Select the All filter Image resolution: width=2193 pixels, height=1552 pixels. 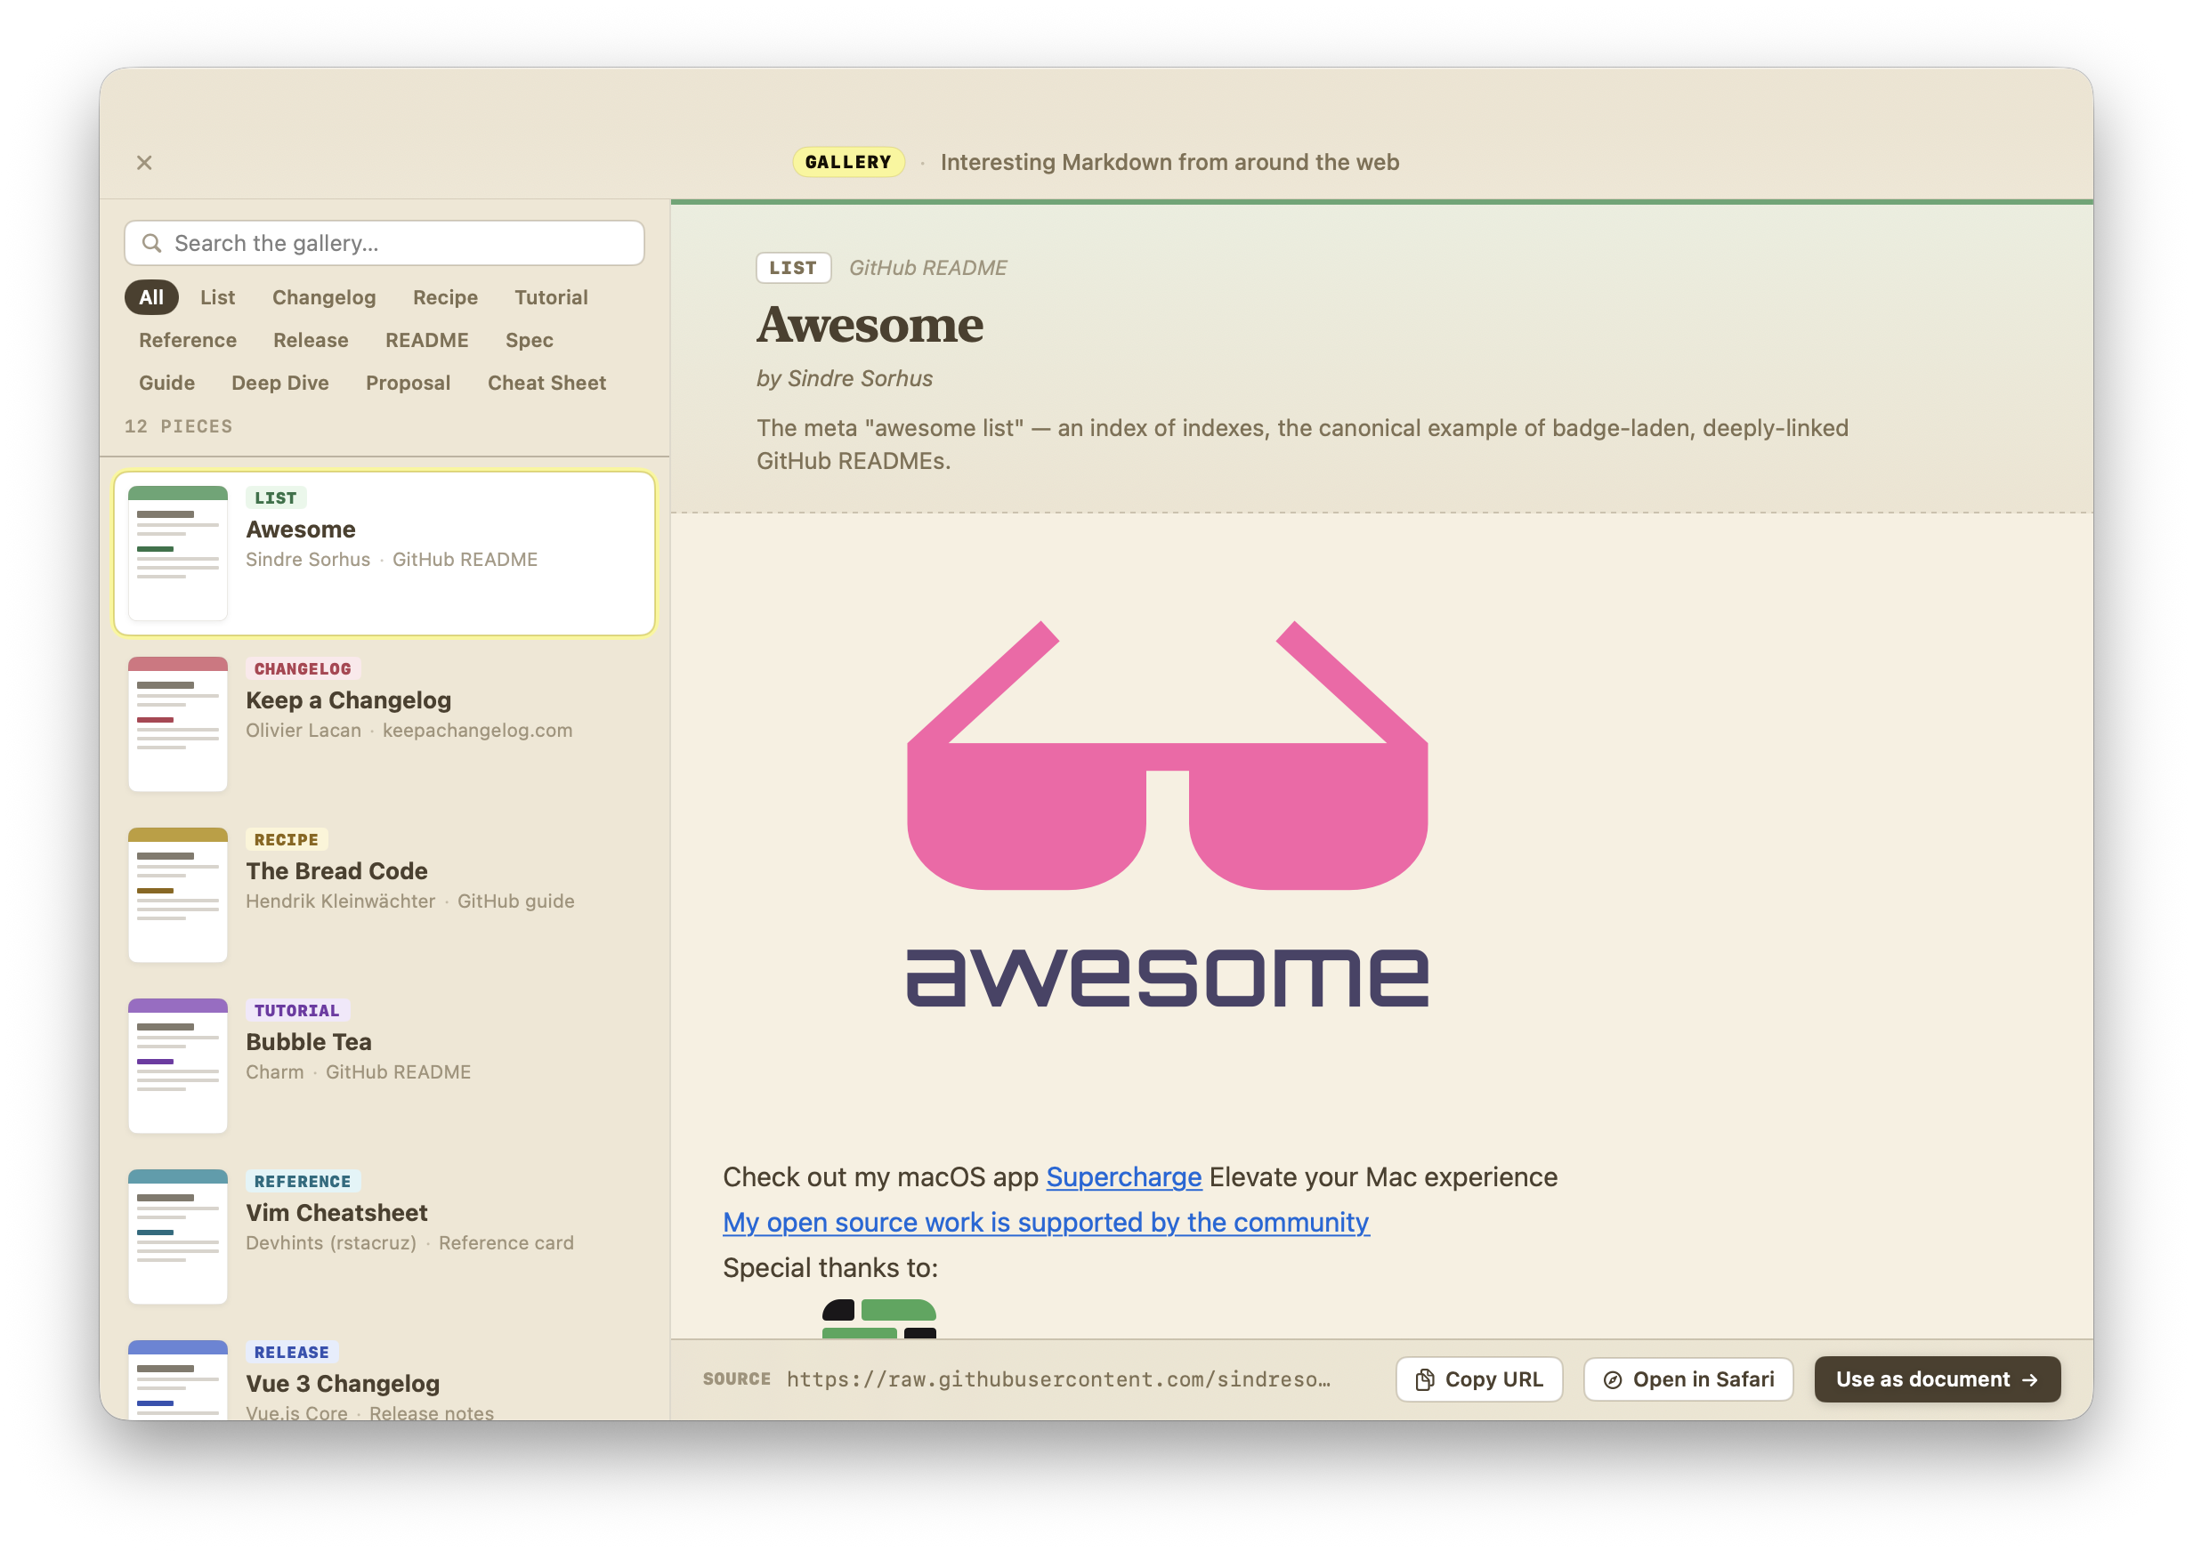click(x=151, y=297)
